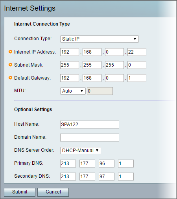Click the Submit button
The width and height of the screenshot is (177, 199).
click(x=20, y=192)
